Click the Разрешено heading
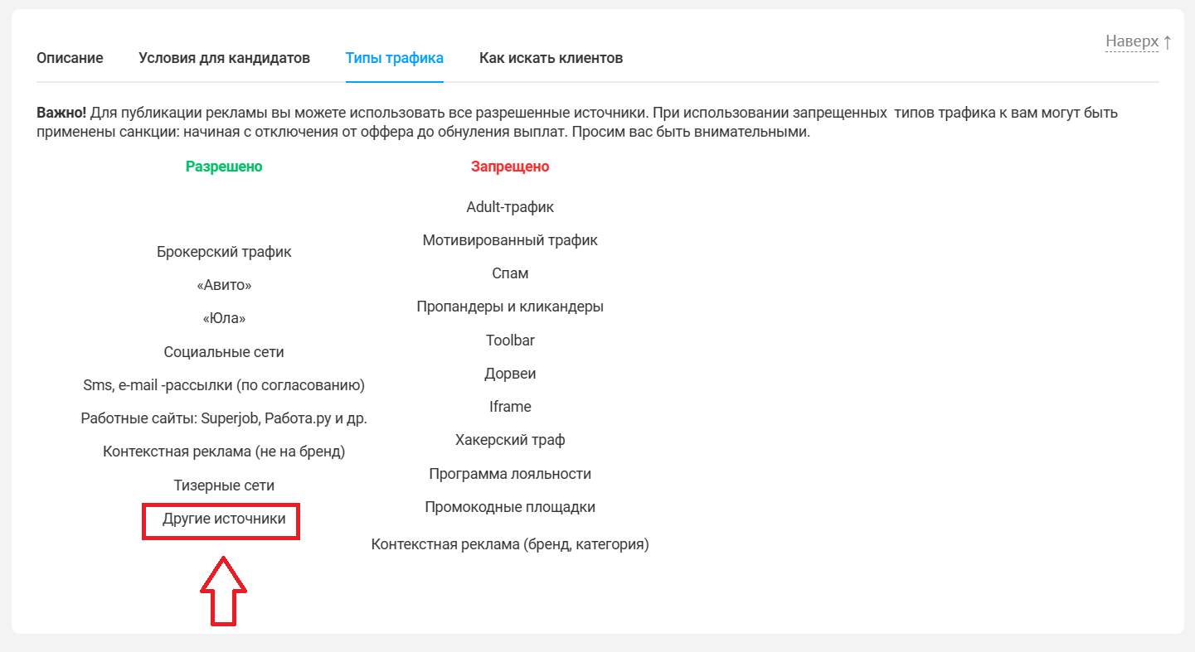 (x=224, y=167)
